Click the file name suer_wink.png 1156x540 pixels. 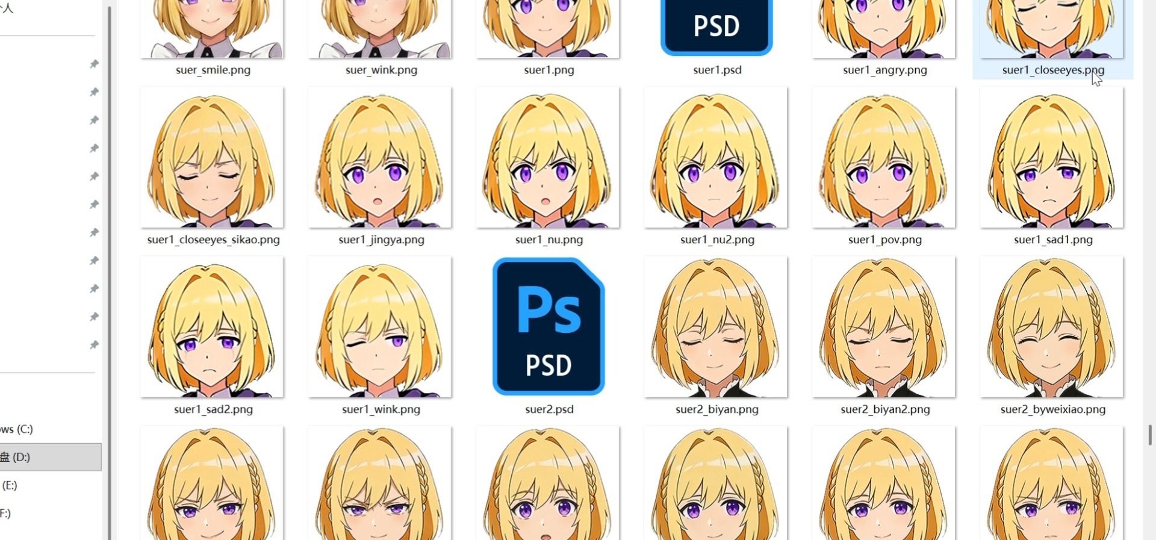click(x=381, y=70)
